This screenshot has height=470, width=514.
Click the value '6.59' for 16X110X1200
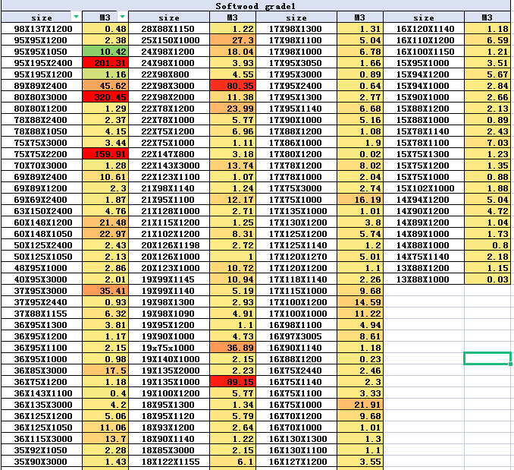[487, 40]
